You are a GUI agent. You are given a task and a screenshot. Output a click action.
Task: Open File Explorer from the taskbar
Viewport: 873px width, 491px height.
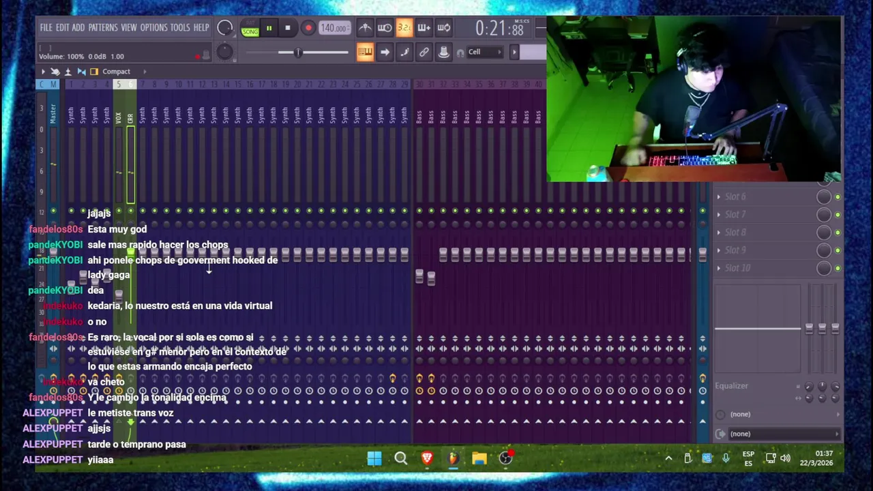click(x=479, y=459)
